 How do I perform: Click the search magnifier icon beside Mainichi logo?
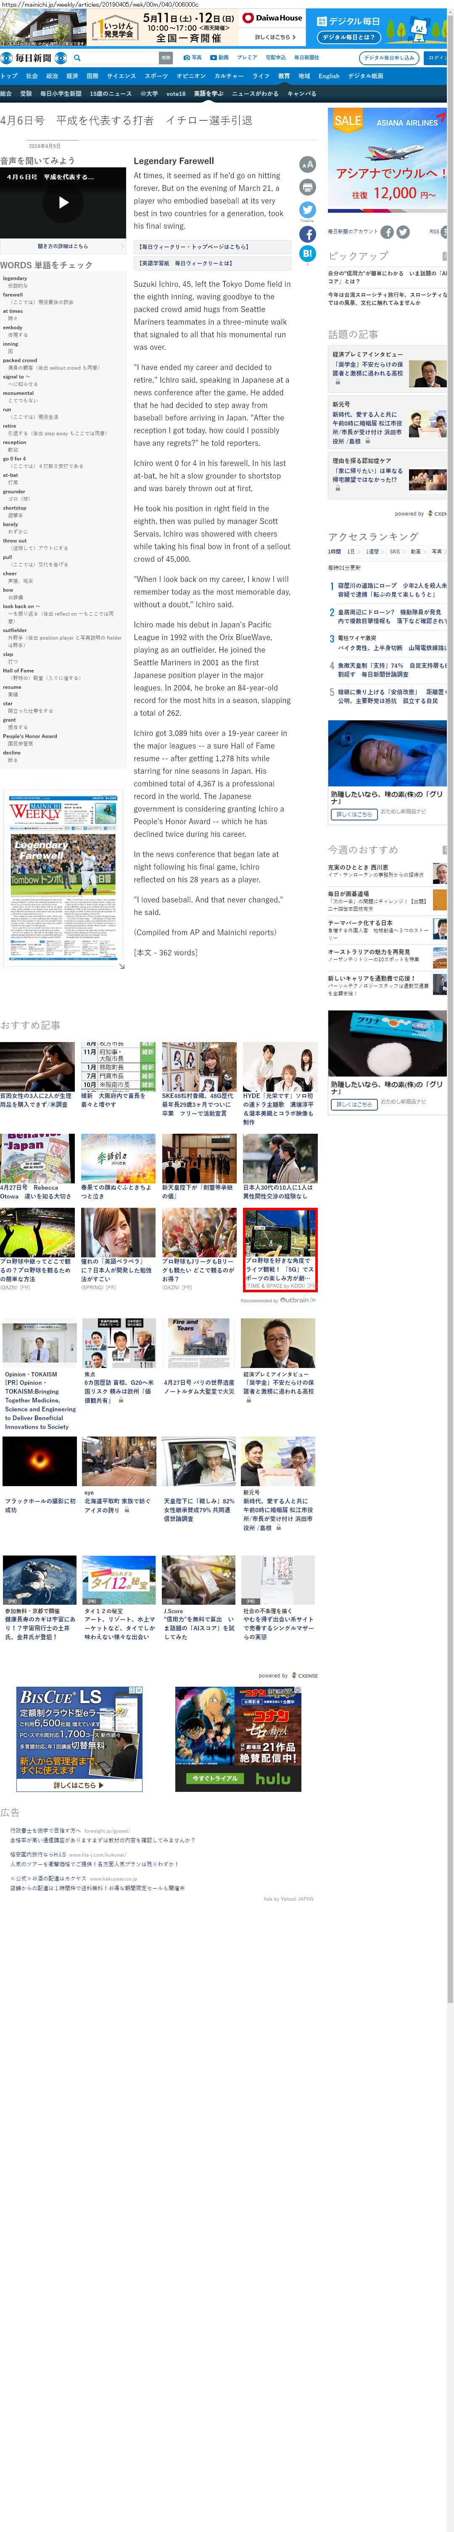78,58
